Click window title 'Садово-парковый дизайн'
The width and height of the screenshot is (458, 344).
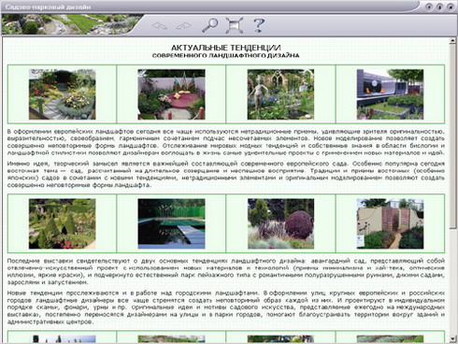click(48, 7)
